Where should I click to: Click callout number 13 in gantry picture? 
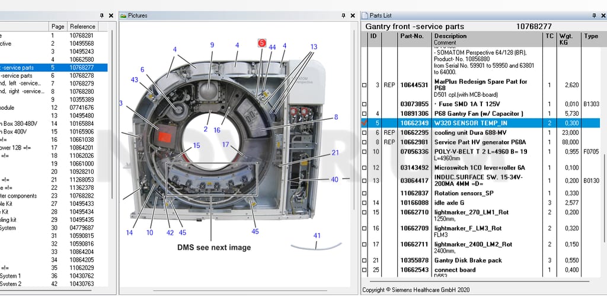tap(314, 47)
